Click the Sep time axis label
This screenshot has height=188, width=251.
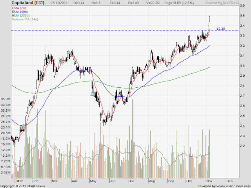tap(171, 181)
